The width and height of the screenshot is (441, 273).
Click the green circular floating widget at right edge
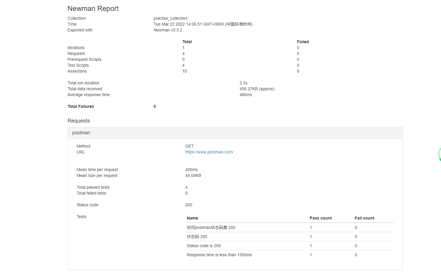(439, 154)
